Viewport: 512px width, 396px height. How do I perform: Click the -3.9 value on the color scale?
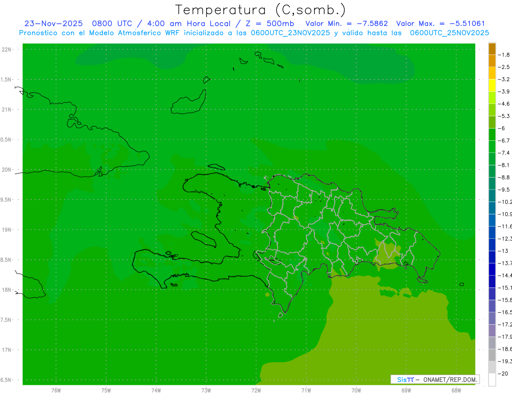pyautogui.click(x=504, y=91)
